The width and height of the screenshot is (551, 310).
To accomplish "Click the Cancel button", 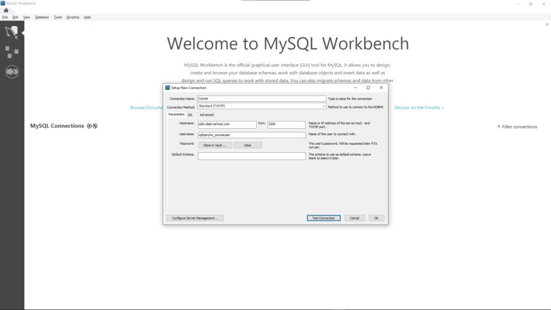I will 355,219.
